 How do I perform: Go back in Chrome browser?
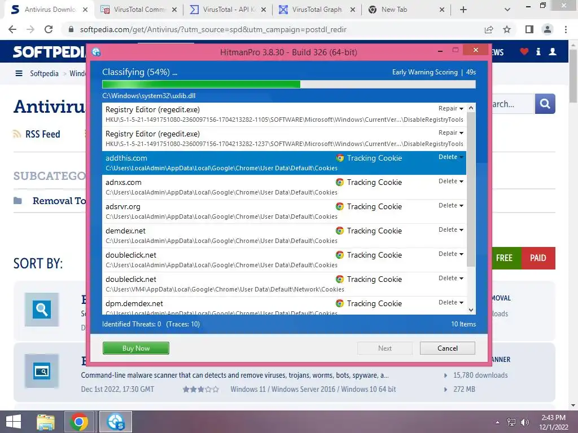pos(12,29)
